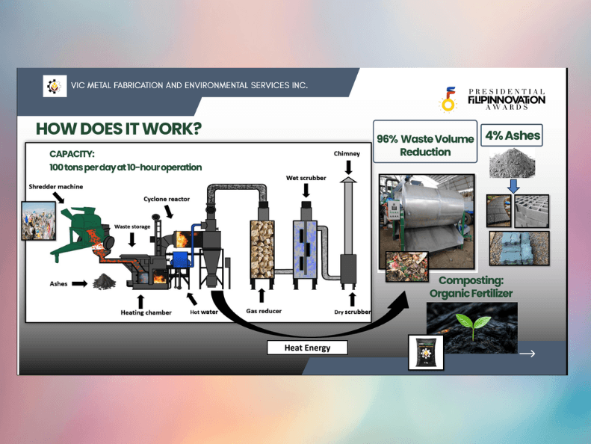This screenshot has height=444, width=591.
Task: Click the dark ash pile in diagram
Action: coord(105,282)
